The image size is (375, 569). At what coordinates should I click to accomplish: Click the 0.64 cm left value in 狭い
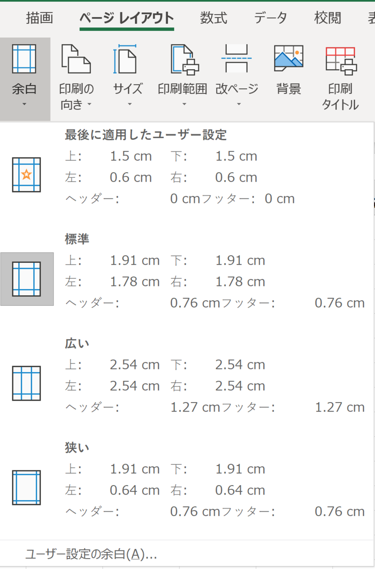(x=135, y=491)
